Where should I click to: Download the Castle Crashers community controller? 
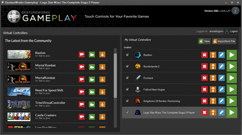click(102, 117)
